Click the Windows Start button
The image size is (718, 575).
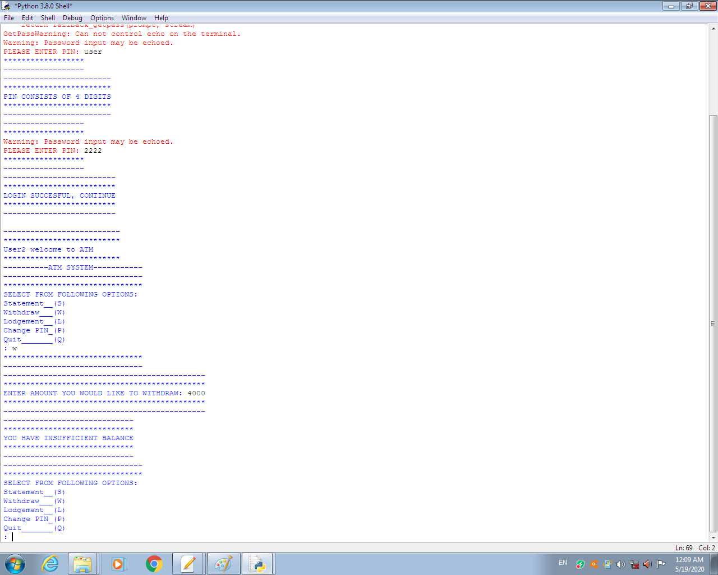[x=15, y=564]
